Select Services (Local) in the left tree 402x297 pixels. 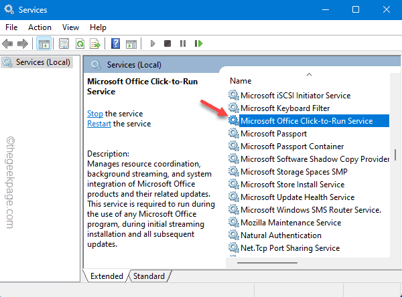click(x=37, y=62)
